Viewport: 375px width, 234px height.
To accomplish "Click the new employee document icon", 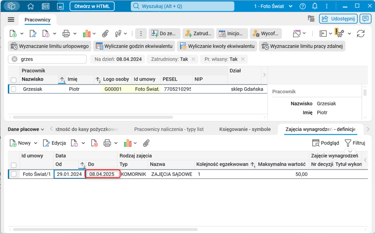I will [x=13, y=34].
